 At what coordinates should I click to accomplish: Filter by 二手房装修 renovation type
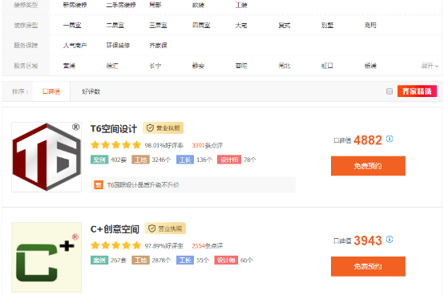click(x=121, y=5)
